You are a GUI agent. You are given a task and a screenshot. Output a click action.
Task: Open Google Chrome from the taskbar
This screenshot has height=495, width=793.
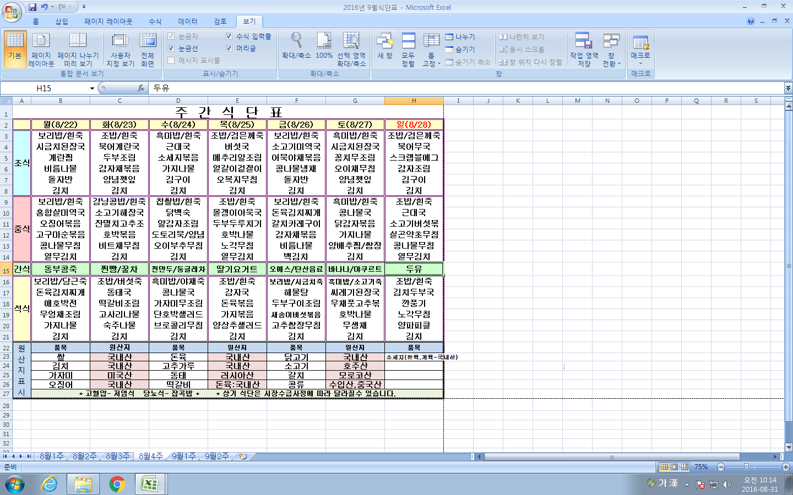pos(117,484)
